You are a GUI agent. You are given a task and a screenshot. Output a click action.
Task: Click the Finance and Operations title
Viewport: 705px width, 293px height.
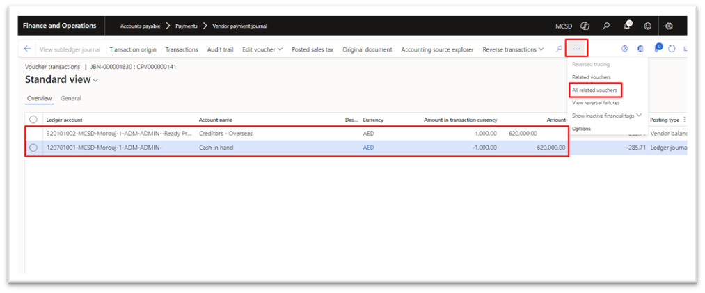pyautogui.click(x=59, y=26)
